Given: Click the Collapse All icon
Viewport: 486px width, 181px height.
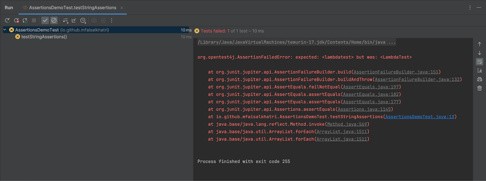Looking at the screenshot, I should coord(74,20).
